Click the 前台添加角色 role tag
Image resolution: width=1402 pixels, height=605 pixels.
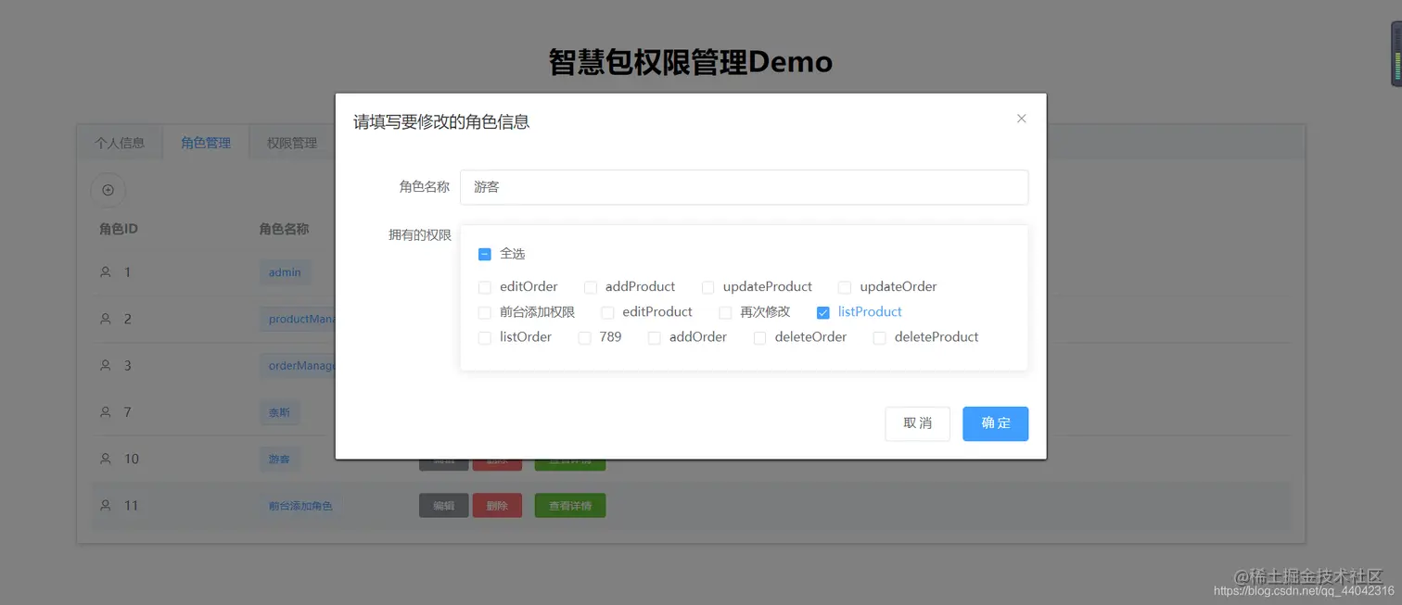pyautogui.click(x=300, y=506)
